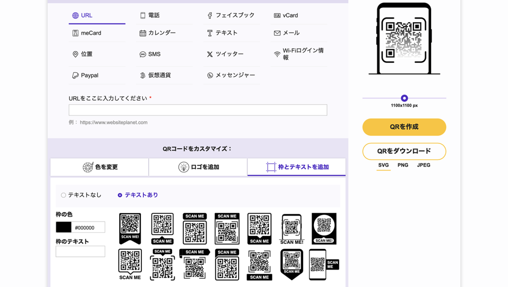Image resolution: width=508 pixels, height=287 pixels.
Task: Select first-row frame with SCAN ME header
Action: click(x=194, y=229)
